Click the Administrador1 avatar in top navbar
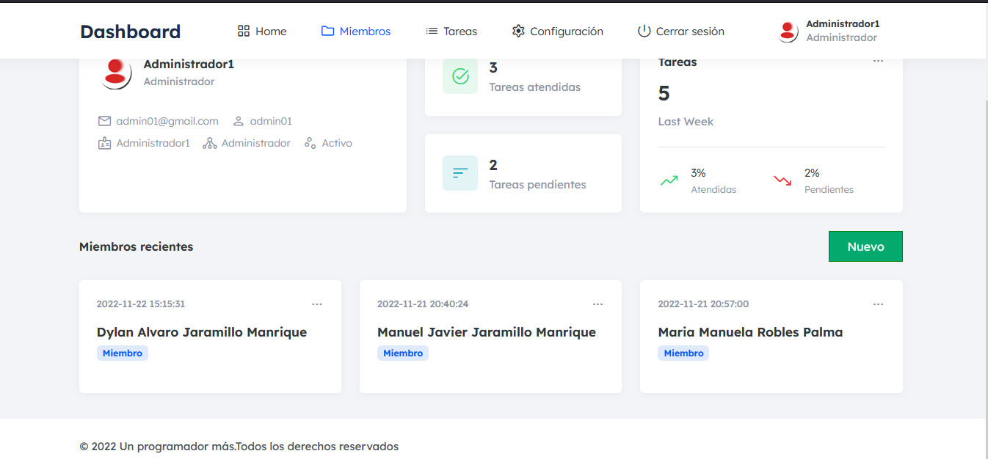 click(x=788, y=32)
